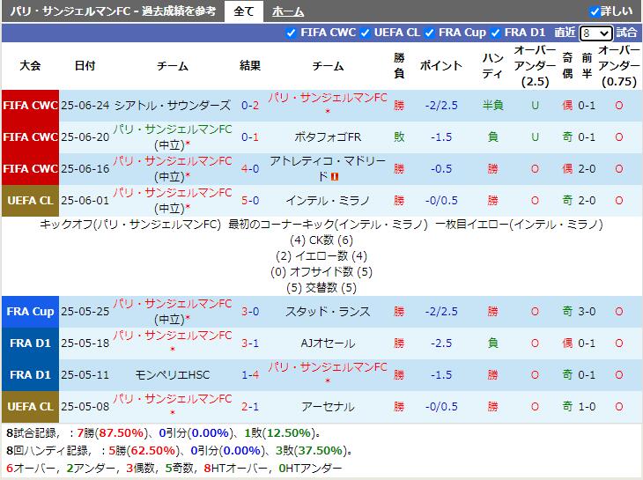This screenshot has height=480, width=643.
Task: Click the 大会 column header
Action: tap(30, 65)
